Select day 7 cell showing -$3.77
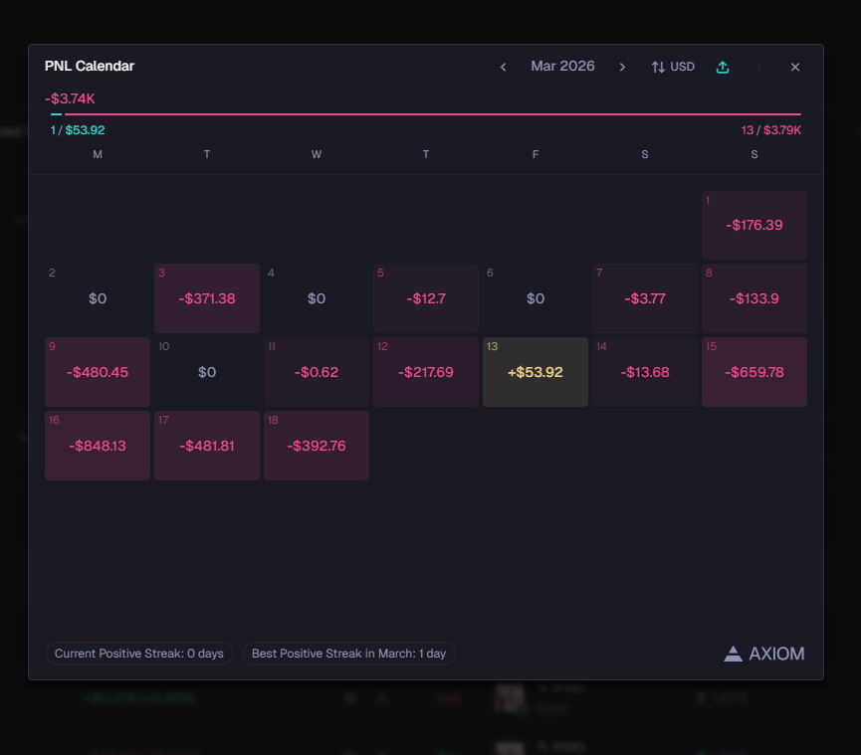 click(x=645, y=298)
